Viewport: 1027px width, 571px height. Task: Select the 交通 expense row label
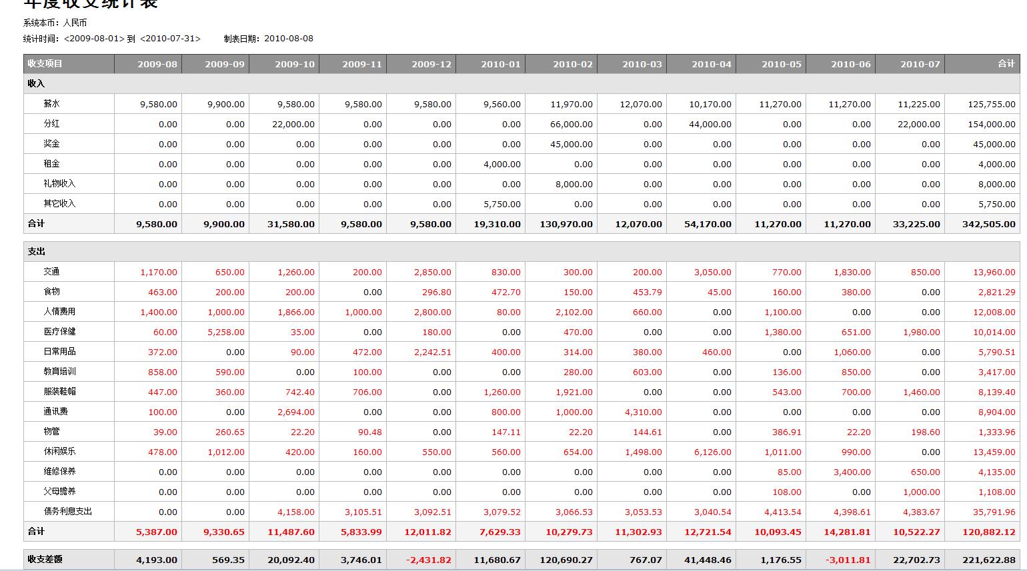[x=52, y=272]
